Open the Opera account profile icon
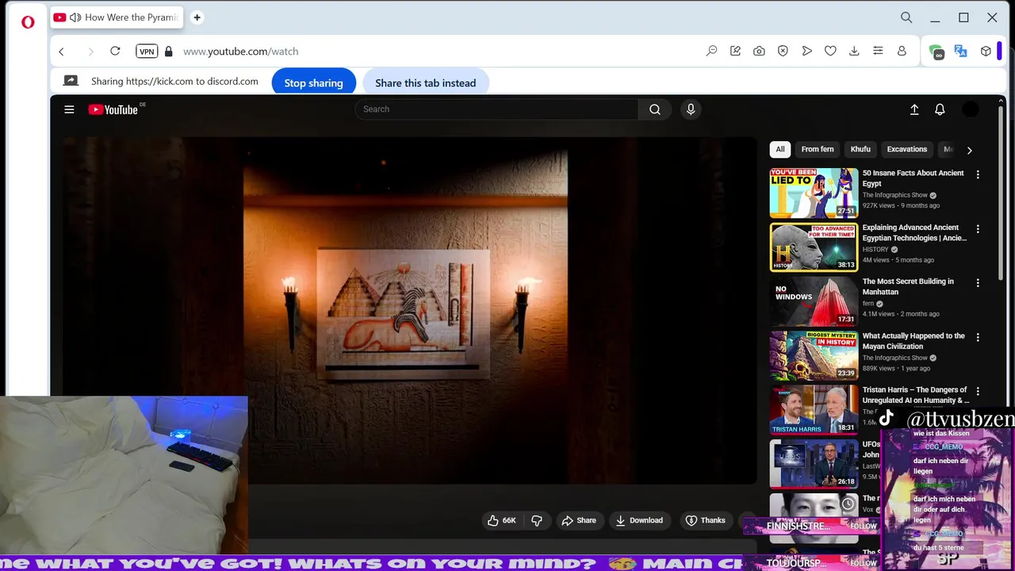1015x571 pixels. pyautogui.click(x=902, y=52)
